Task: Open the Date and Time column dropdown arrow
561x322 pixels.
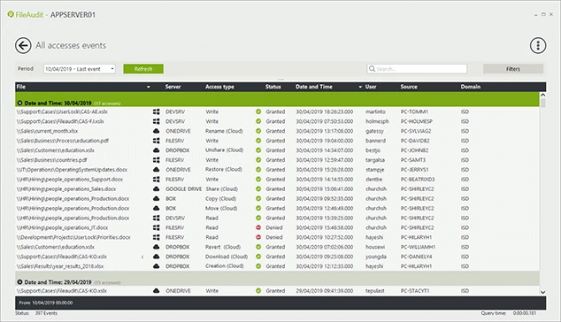Action: 360,87
